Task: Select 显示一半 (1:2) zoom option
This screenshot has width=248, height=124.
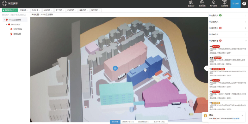Action: (x=159, y=122)
